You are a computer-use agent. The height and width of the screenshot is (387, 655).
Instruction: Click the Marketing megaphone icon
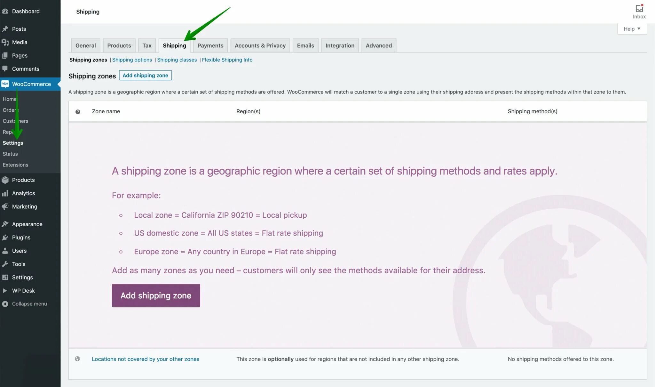point(5,207)
